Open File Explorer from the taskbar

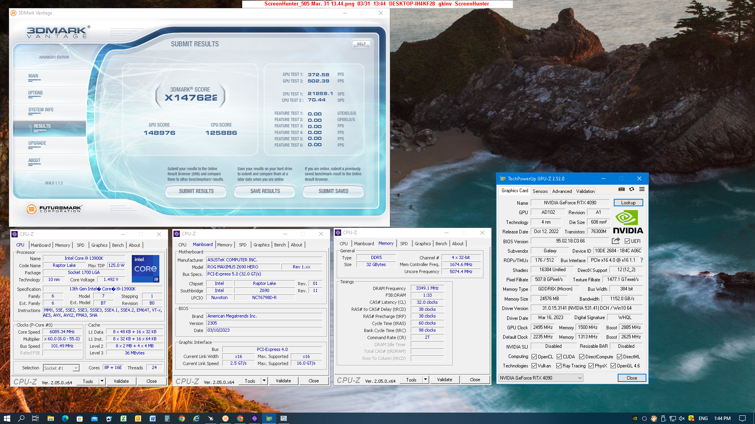[x=50, y=418]
